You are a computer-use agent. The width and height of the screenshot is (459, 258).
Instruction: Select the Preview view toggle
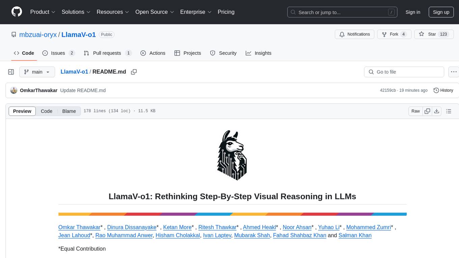[22, 111]
